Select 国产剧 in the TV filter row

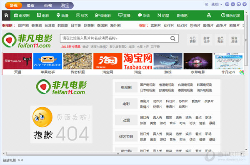[x=23, y=25]
